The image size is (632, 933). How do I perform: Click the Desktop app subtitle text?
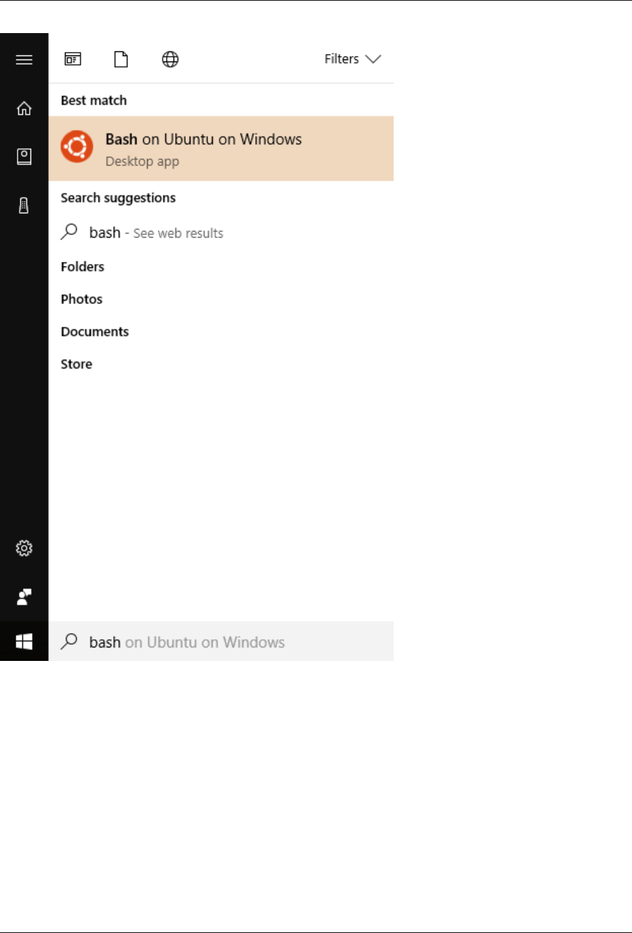click(x=142, y=161)
